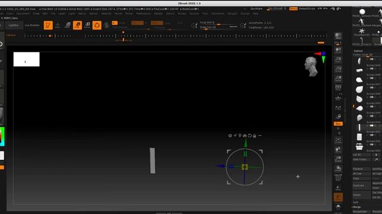The width and height of the screenshot is (382, 214).
Task: Click the QuickSave button
Action: tap(256, 8)
